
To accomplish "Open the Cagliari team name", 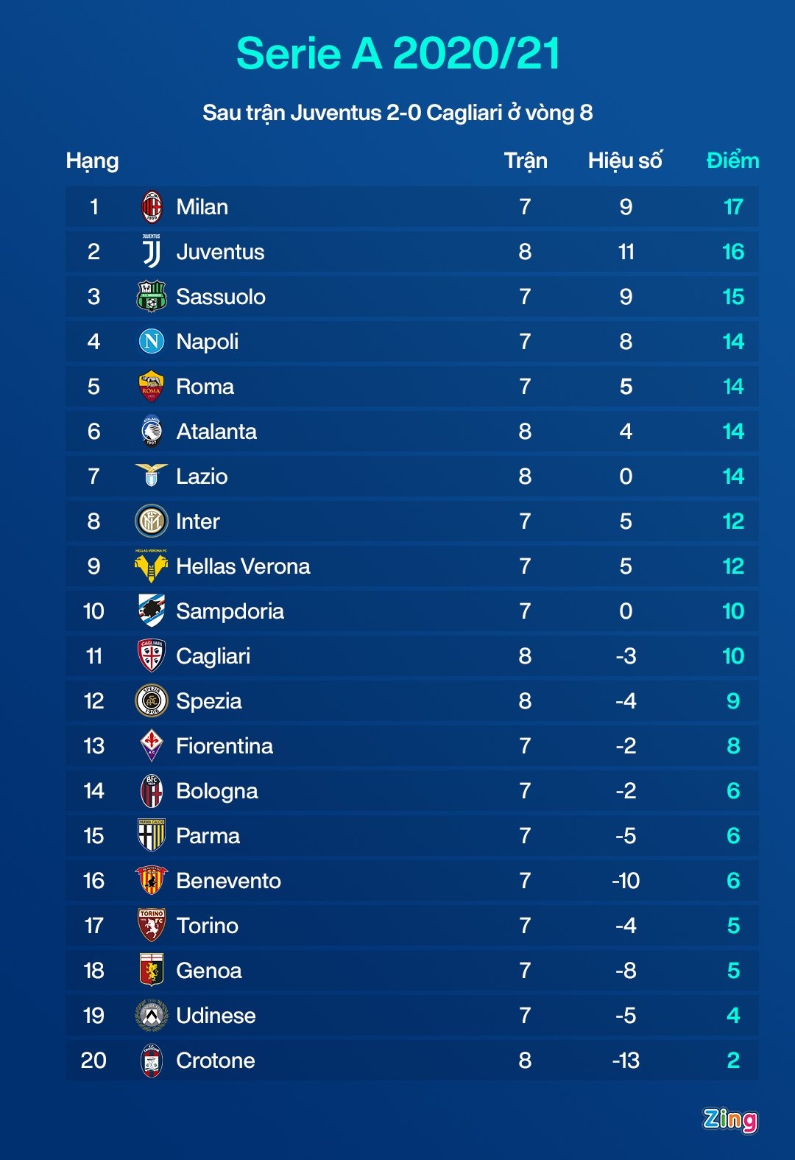I will [213, 656].
